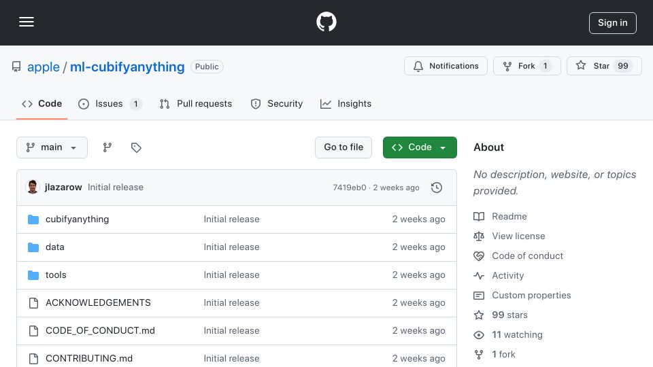Expand the green Code dropdown

420,147
